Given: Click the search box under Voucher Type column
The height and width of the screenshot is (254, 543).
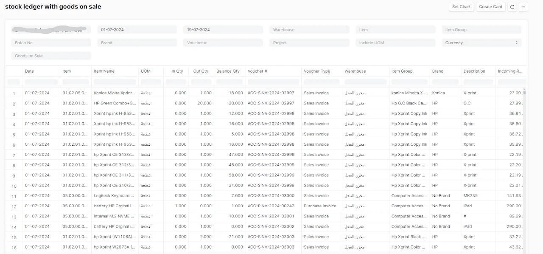Looking at the screenshot, I should [322, 82].
